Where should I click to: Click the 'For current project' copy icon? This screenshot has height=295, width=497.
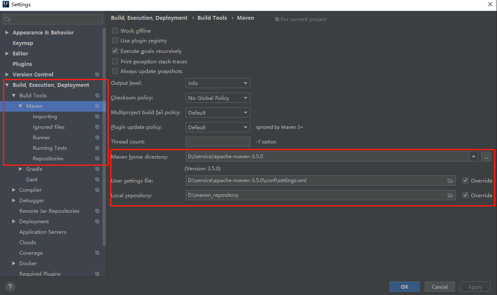[x=277, y=19]
